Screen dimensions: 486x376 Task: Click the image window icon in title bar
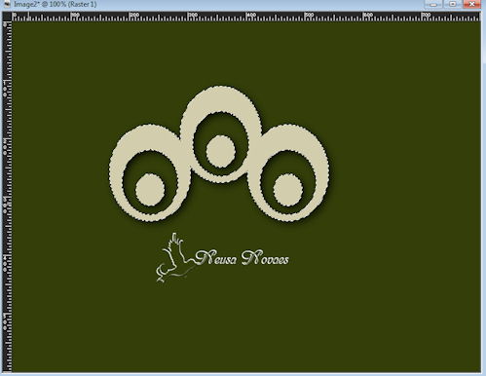tap(7, 4)
